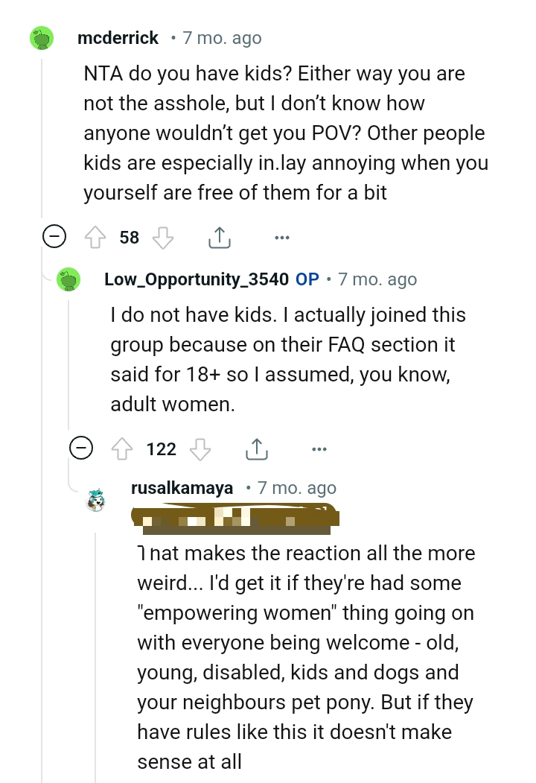
Task: Click the 122 vote count
Action: pyautogui.click(x=162, y=449)
